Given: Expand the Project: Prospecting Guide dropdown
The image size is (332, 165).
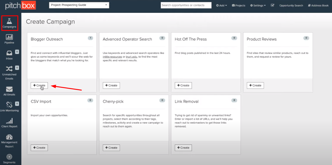Looking at the screenshot, I should point(79,5).
